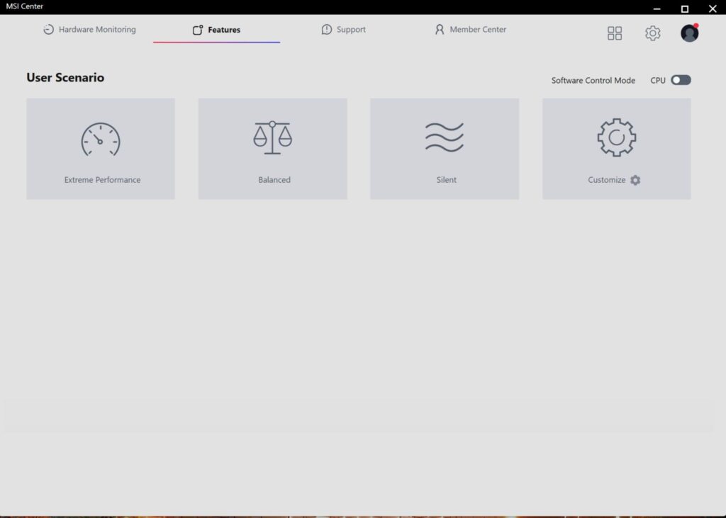Click the User Scenario heading

pos(65,77)
